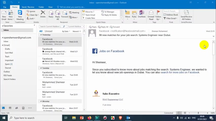Switch to People view icon

tap(17, 108)
